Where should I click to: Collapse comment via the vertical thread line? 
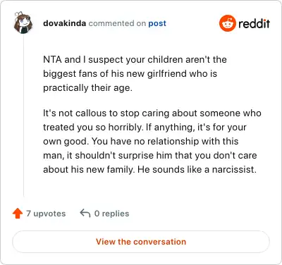23,116
